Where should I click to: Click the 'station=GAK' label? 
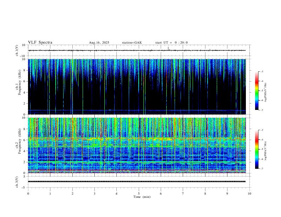click(x=132, y=43)
